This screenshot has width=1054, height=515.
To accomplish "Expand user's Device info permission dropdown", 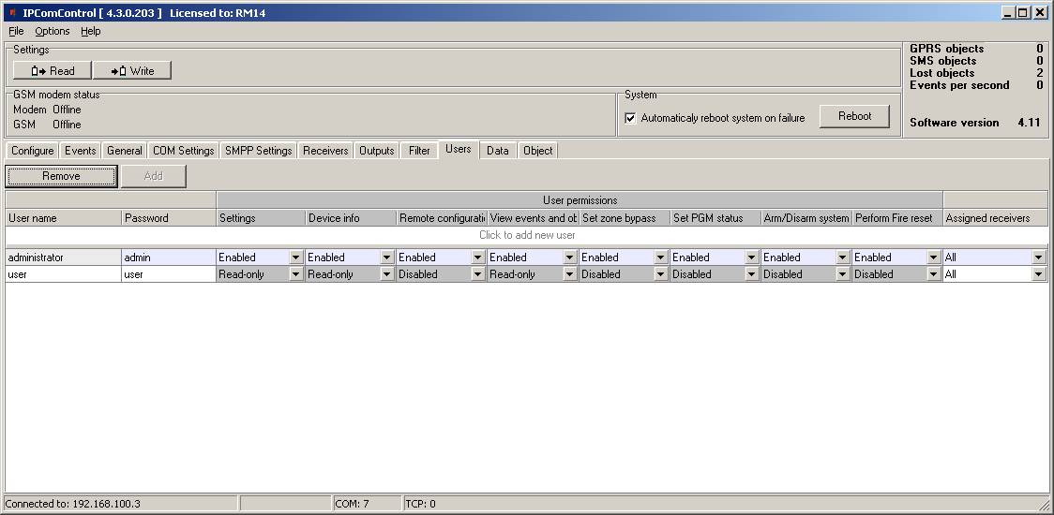I will point(386,274).
